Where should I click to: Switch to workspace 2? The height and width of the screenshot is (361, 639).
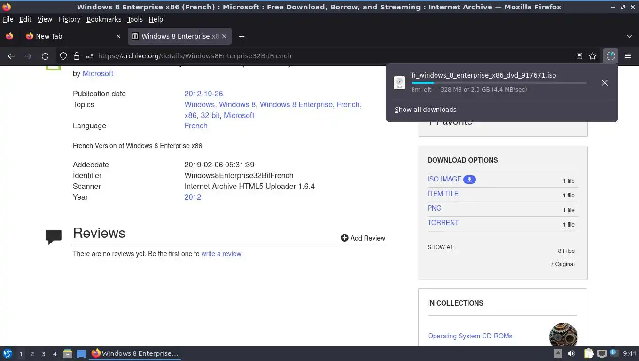tap(32, 354)
